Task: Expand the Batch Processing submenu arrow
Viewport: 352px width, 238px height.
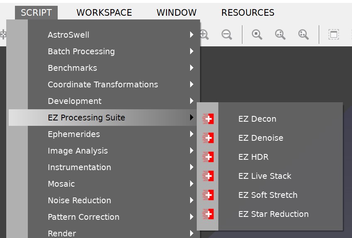Action: (x=191, y=51)
